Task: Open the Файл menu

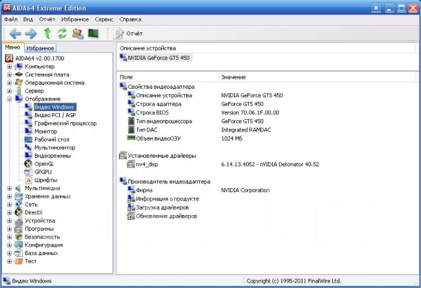Action: [11, 19]
